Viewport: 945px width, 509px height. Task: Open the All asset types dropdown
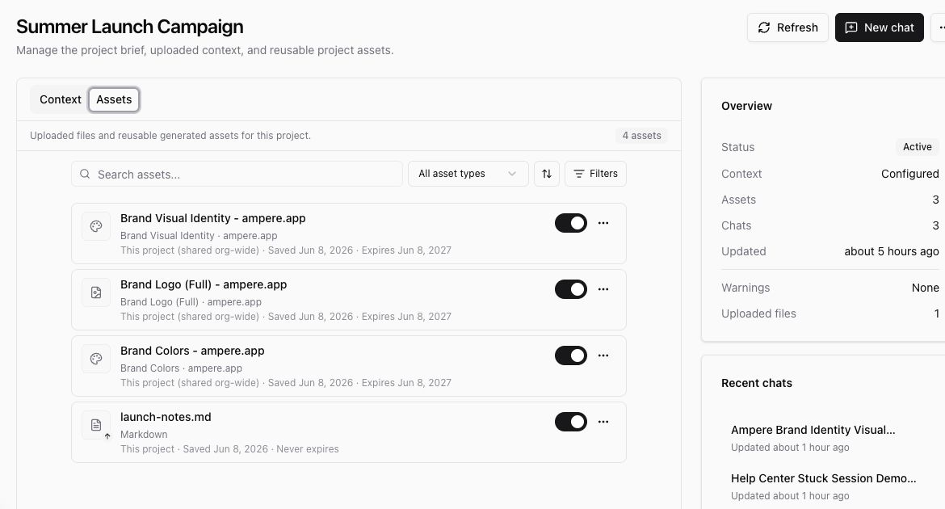[468, 174]
